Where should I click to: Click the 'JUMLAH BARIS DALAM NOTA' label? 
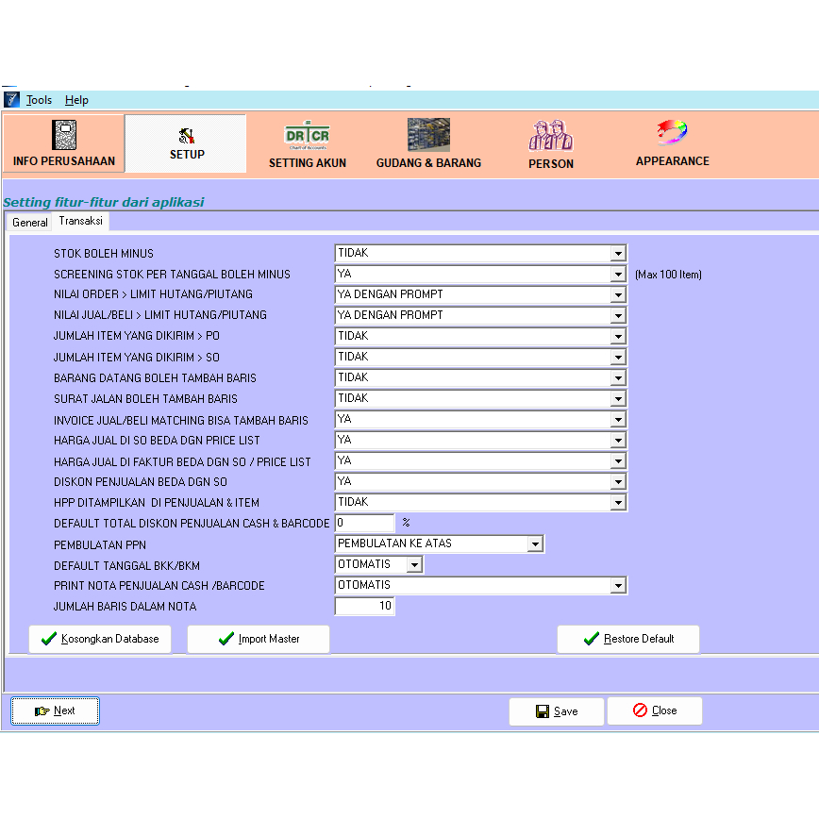point(125,607)
